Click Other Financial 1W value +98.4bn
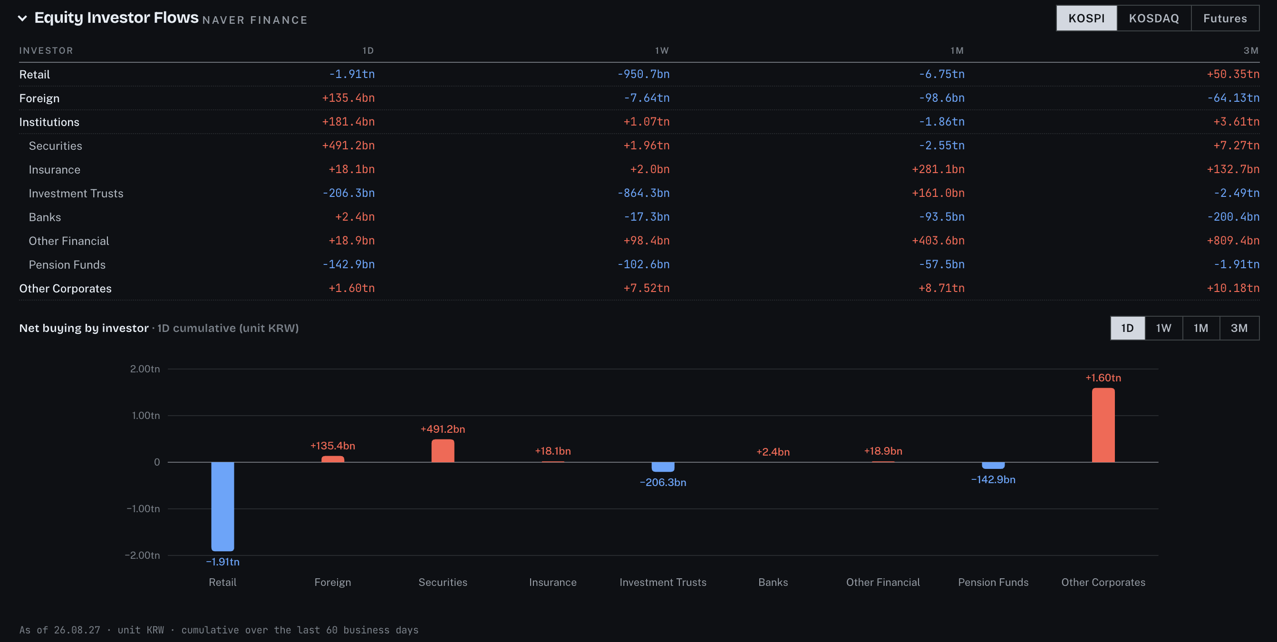 click(x=647, y=241)
